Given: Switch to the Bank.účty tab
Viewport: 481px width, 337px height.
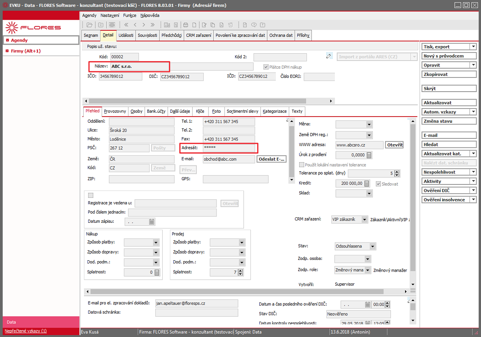Looking at the screenshot, I should coord(156,111).
